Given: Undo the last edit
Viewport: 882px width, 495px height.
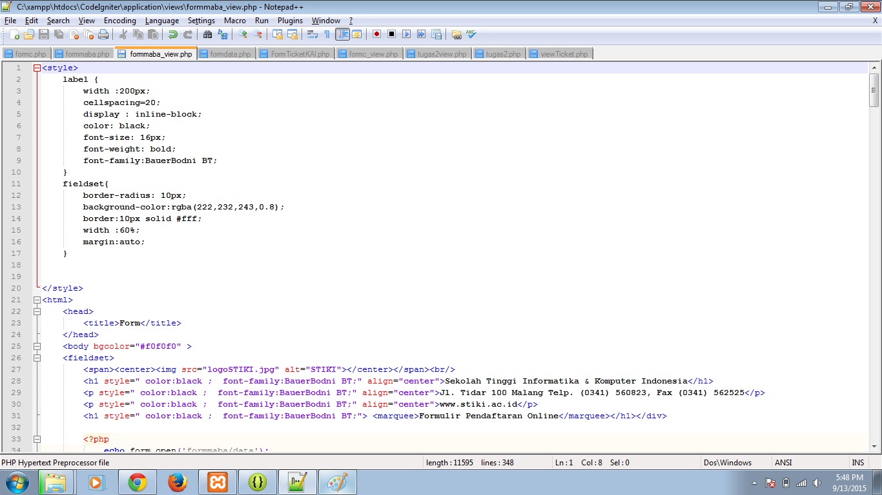Looking at the screenshot, I should tap(172, 34).
